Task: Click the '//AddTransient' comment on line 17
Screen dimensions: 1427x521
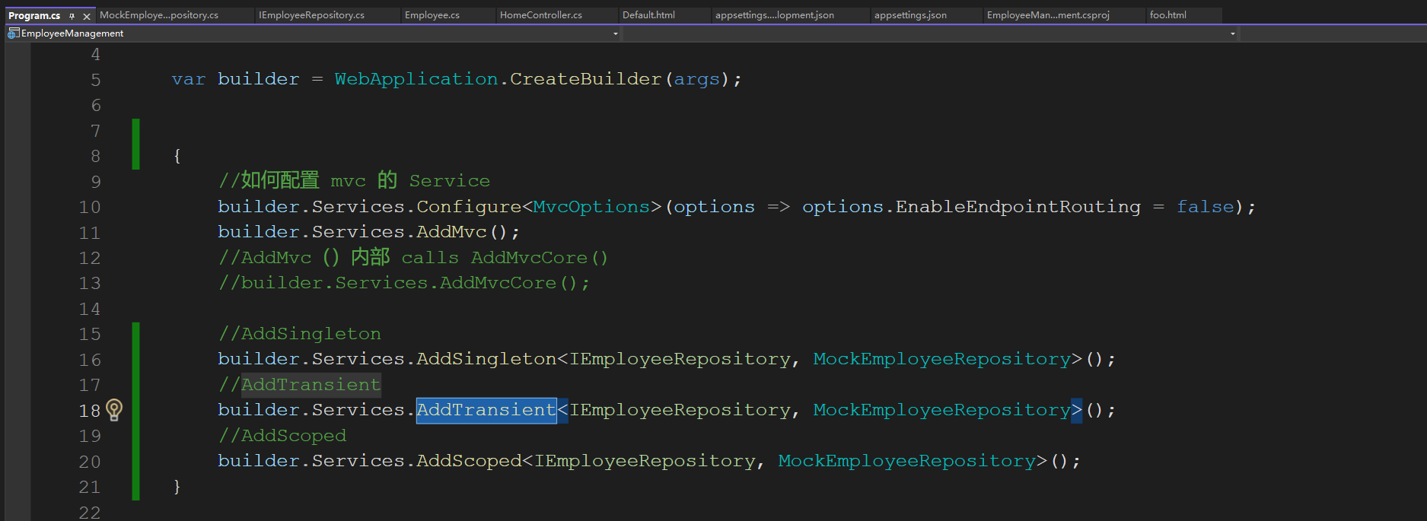Action: 300,385
